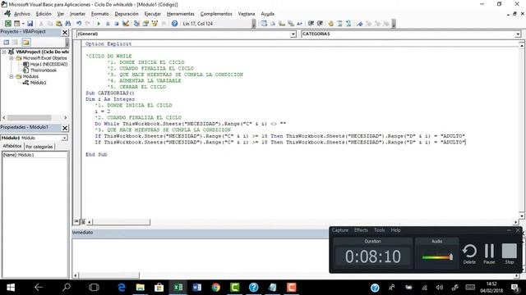Click the project tree horizontal scrollbar

tap(30, 118)
